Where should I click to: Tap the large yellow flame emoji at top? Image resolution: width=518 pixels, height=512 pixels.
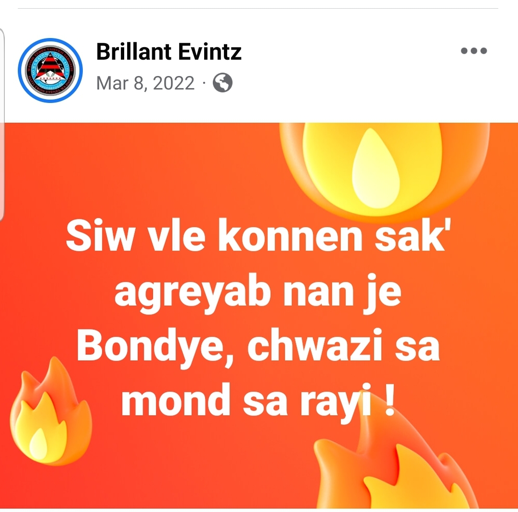(x=384, y=169)
